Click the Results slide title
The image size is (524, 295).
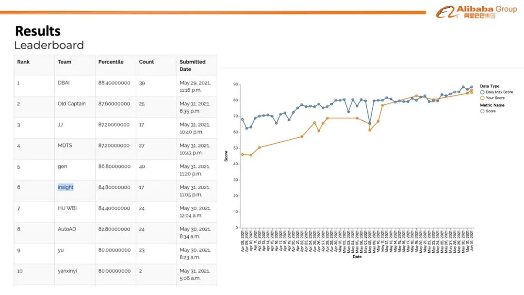coord(38,31)
